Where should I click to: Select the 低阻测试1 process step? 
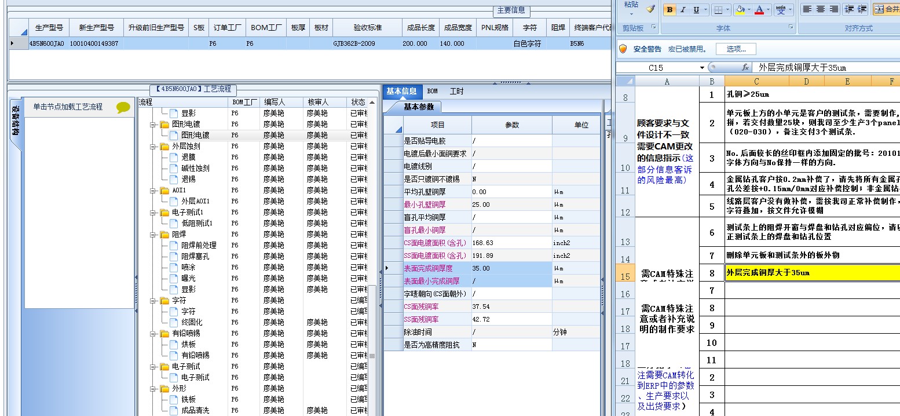pyautogui.click(x=197, y=224)
